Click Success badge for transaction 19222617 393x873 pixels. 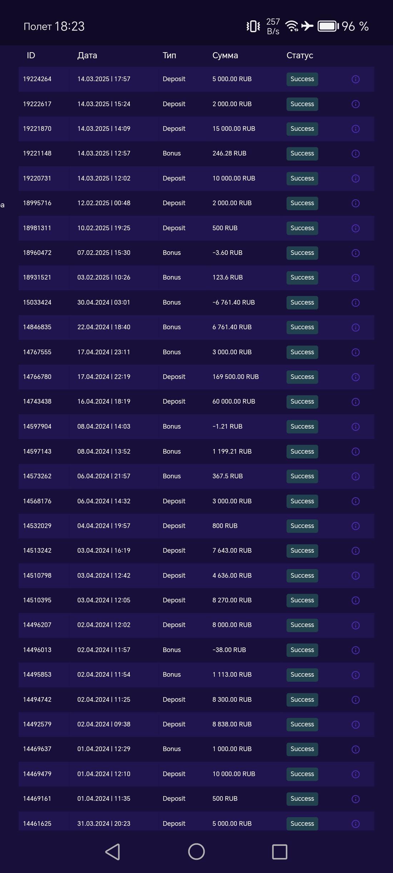pos(302,104)
